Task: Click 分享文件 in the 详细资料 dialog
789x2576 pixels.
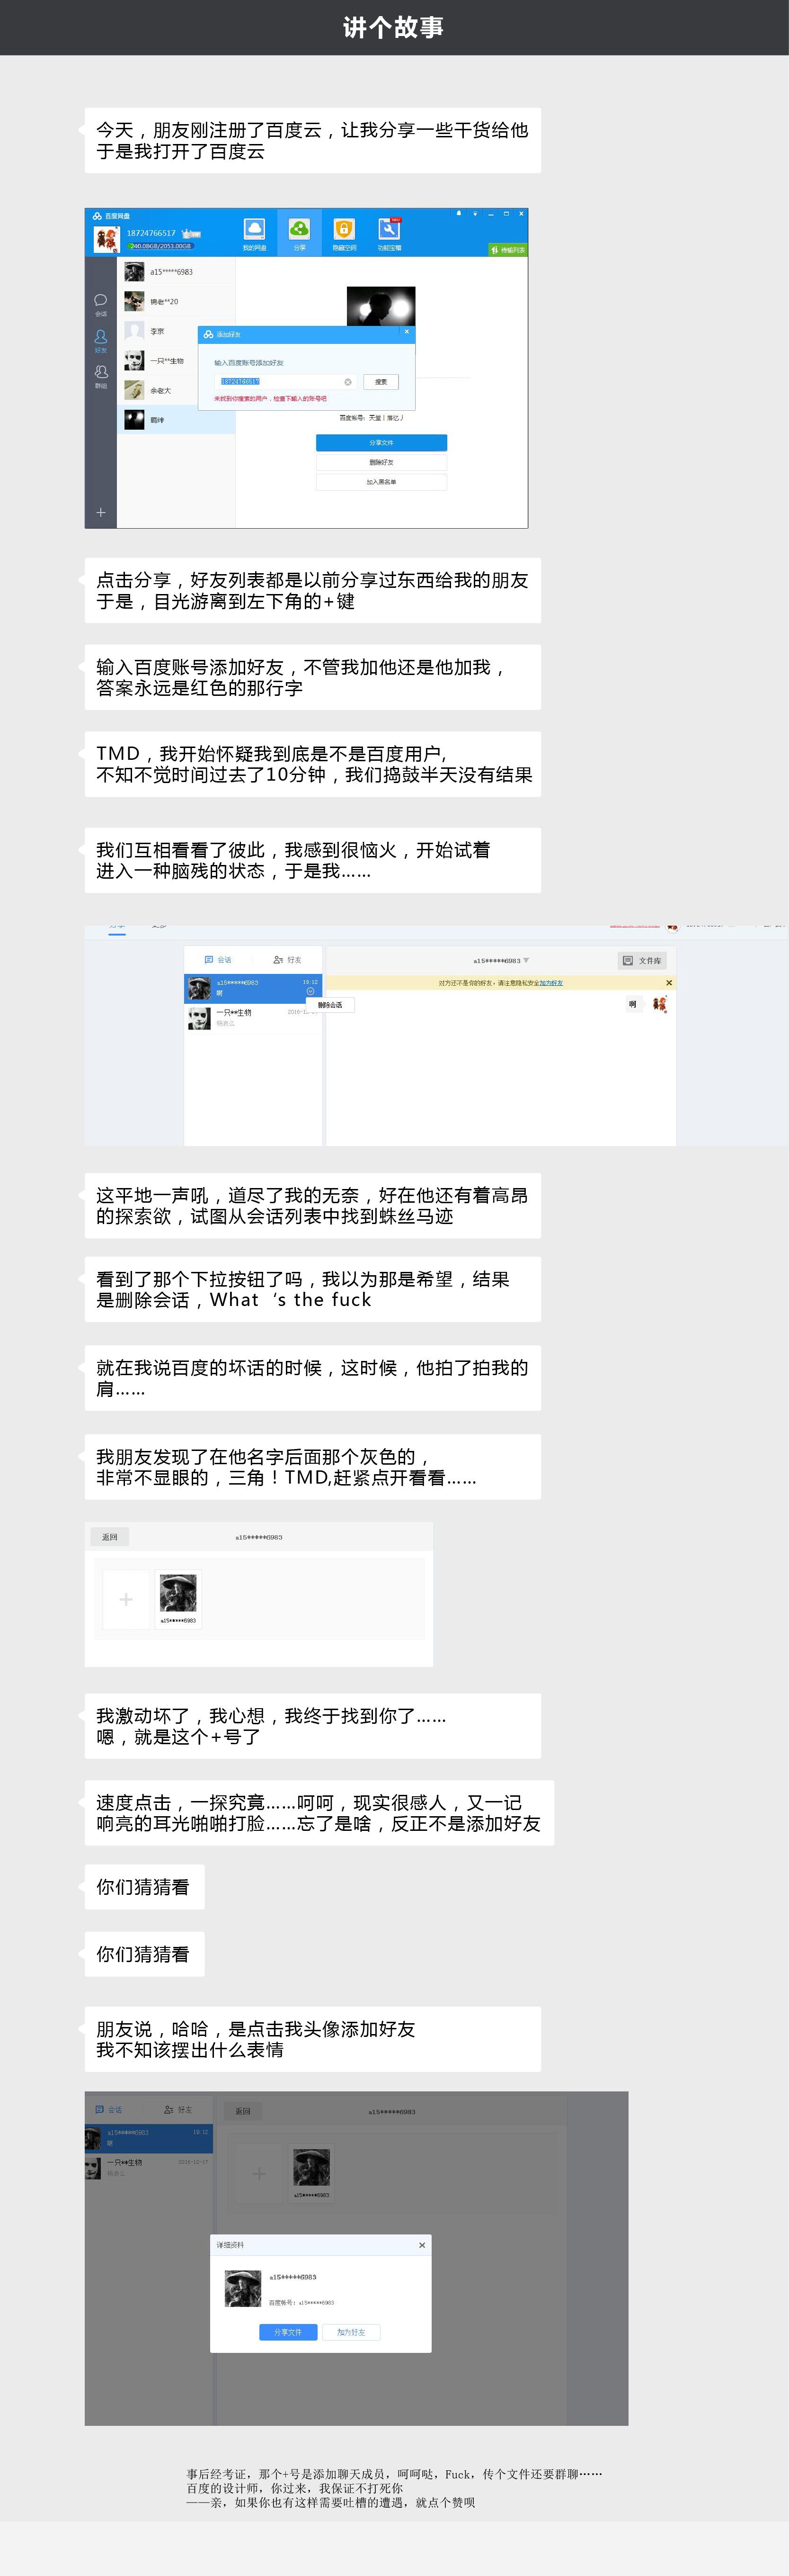Action: 288,2332
